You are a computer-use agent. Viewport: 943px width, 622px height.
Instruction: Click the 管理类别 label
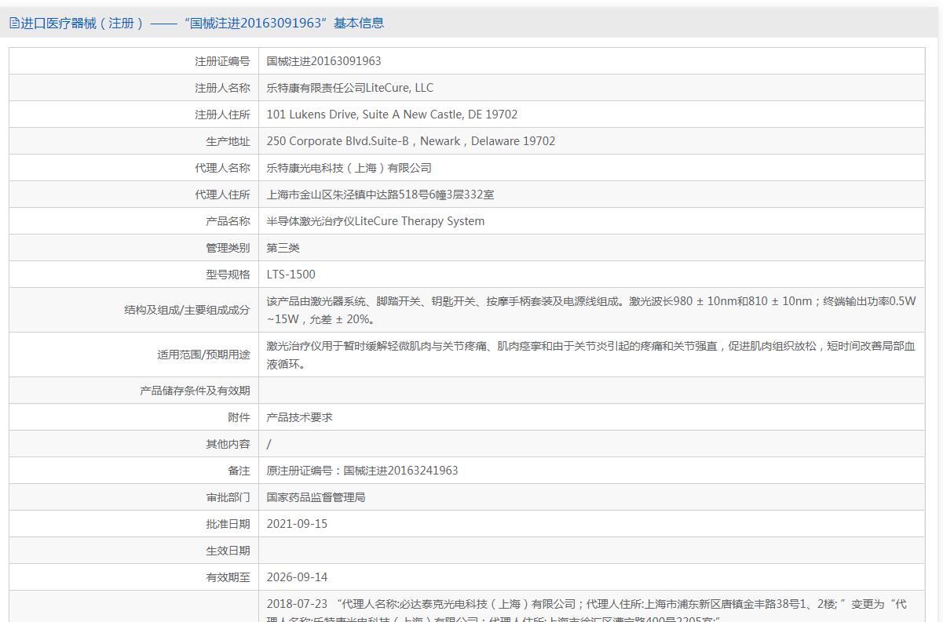(x=228, y=248)
